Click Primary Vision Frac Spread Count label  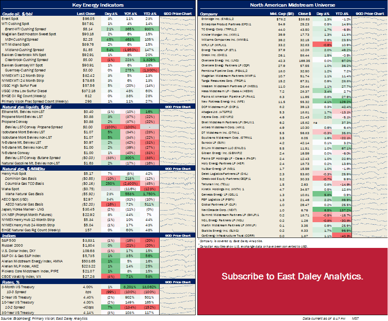pos(35,101)
